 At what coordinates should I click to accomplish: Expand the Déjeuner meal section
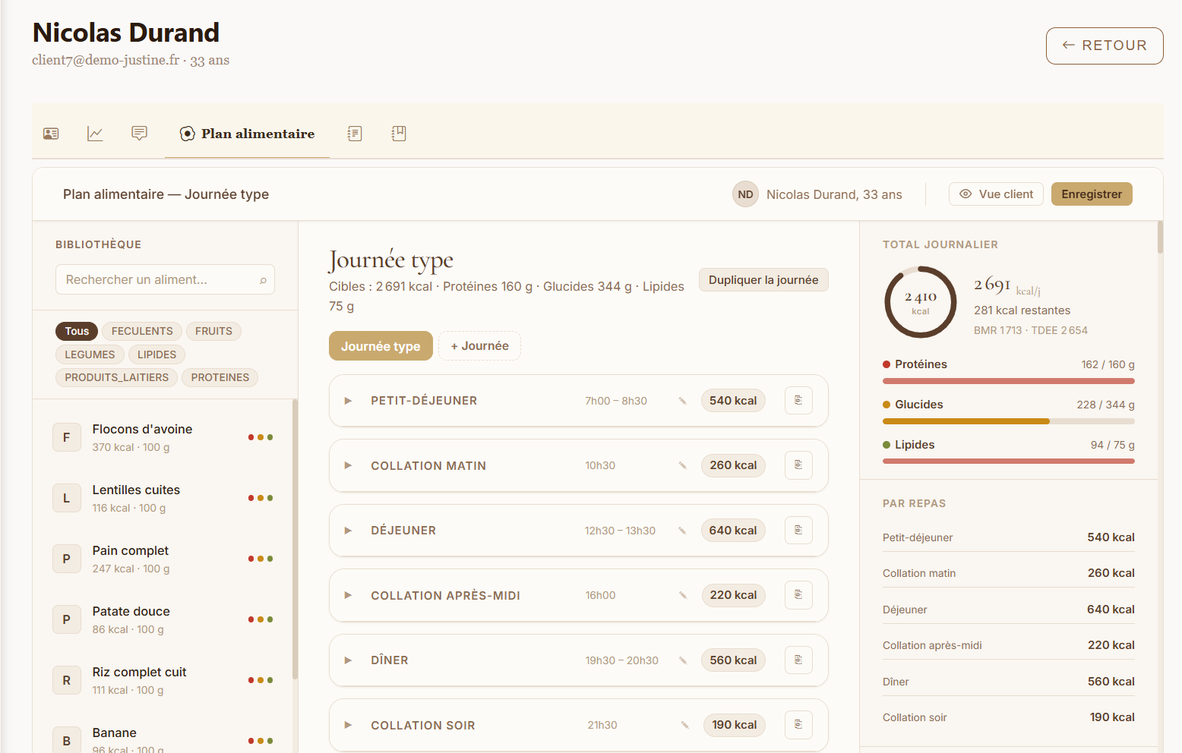coord(348,531)
